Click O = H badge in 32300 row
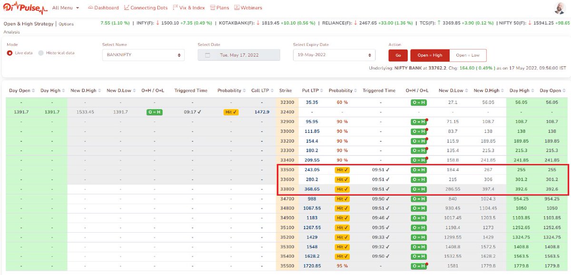The width and height of the screenshot is (571, 275). point(419,102)
